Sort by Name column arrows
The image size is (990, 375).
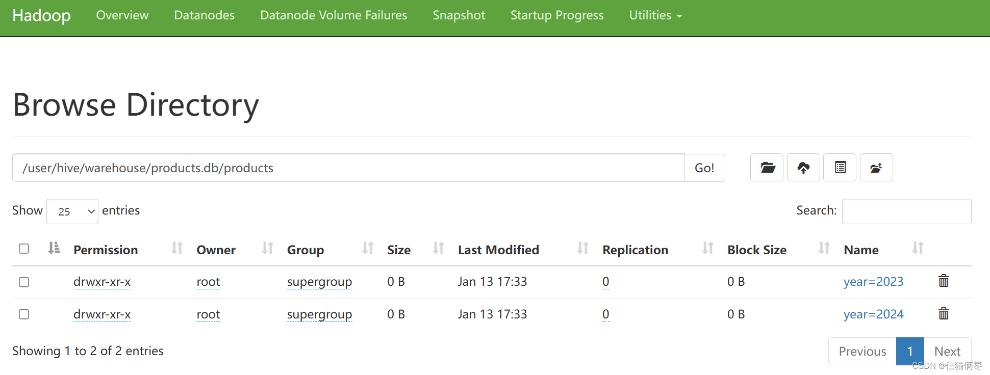click(x=918, y=248)
